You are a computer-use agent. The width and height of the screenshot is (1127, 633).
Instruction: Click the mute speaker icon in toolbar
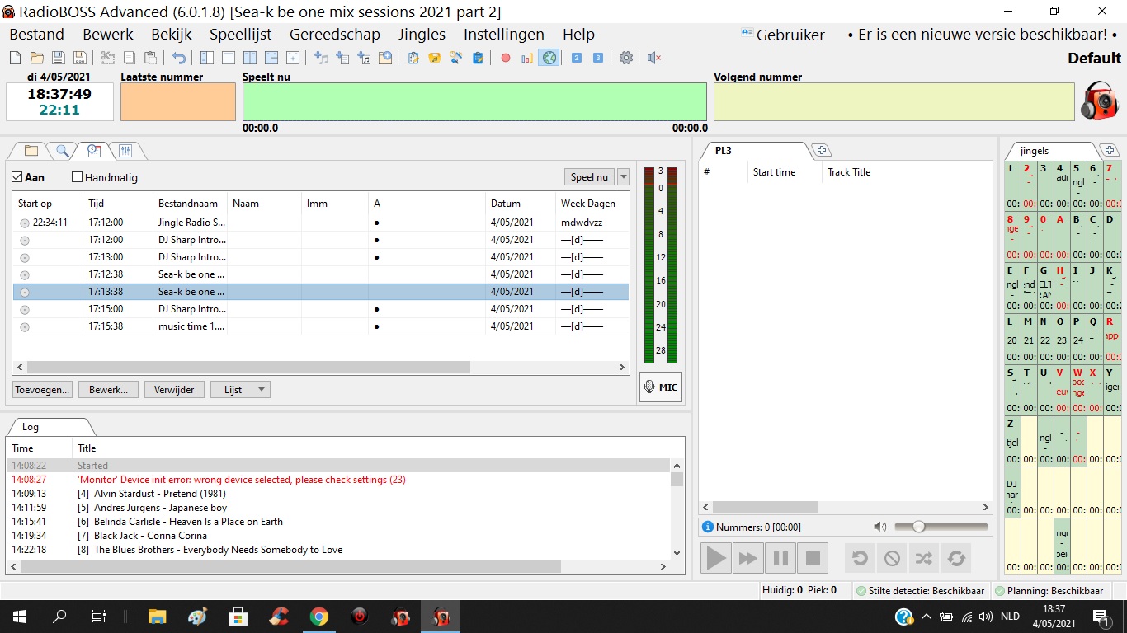(654, 58)
